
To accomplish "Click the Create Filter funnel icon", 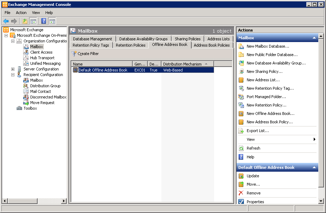I will coord(74,54).
